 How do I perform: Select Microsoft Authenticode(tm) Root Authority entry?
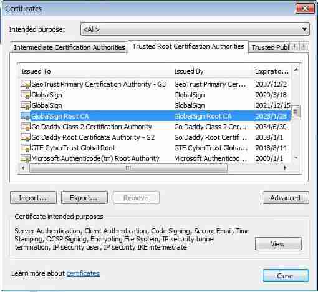(155, 158)
